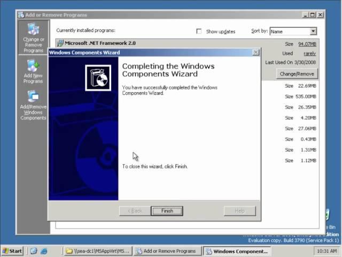Click Finish to close the wizard

(167, 211)
